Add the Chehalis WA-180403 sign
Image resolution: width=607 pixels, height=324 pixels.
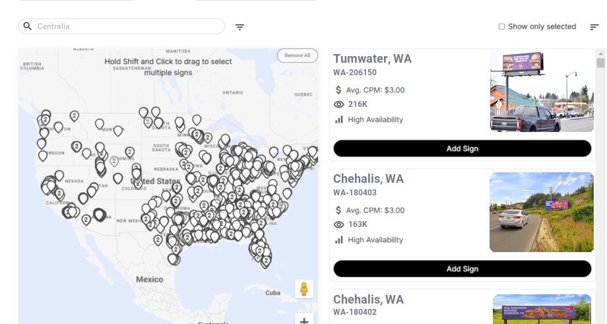[x=462, y=269]
